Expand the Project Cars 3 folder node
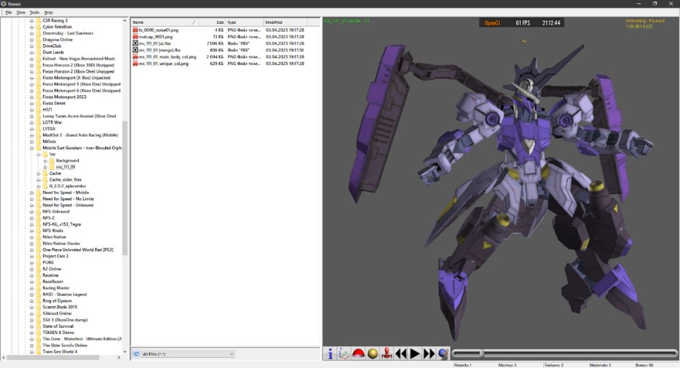680x368 pixels. 32,256
